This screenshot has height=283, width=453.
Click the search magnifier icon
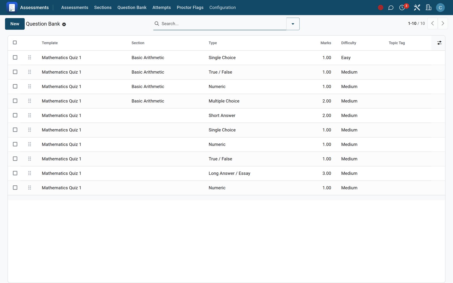pyautogui.click(x=157, y=23)
